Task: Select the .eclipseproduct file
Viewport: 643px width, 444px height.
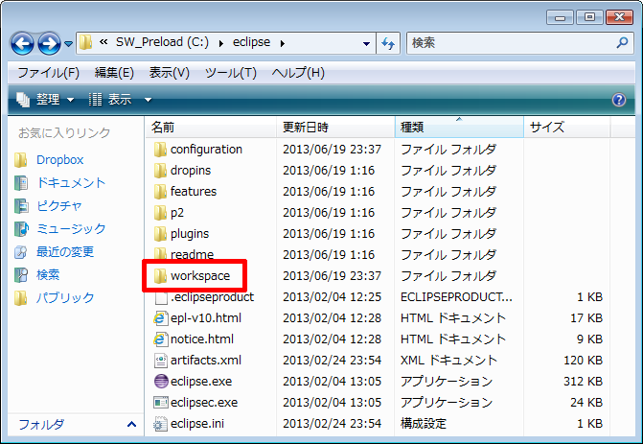Action: tap(212, 297)
